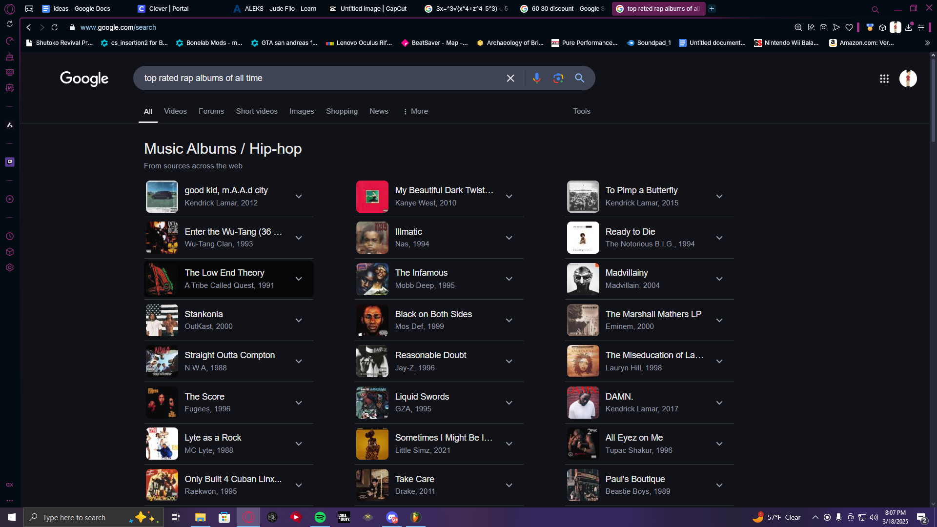Image resolution: width=937 pixels, height=527 pixels.
Task: Switch to the Short videos tab
Action: click(257, 111)
